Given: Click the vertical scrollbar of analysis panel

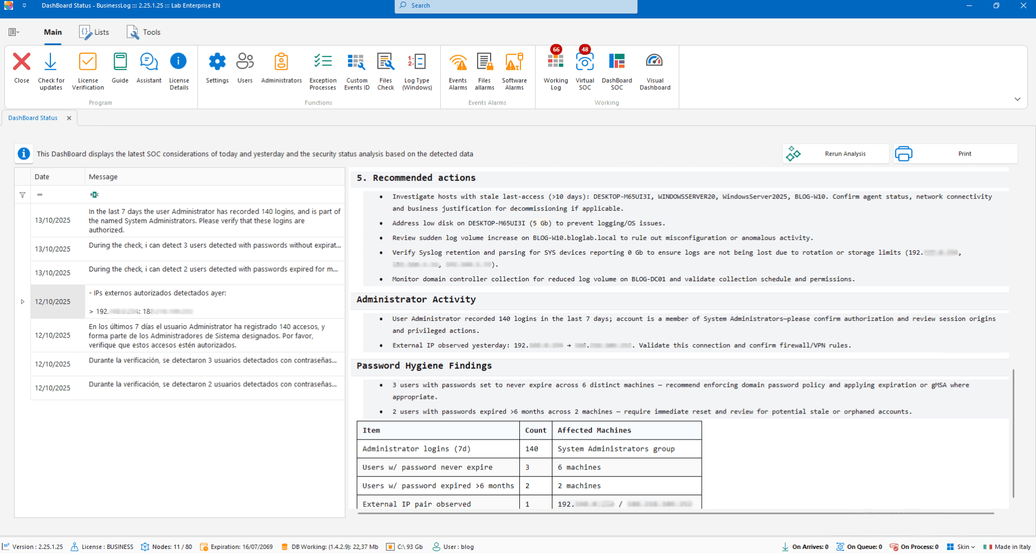Looking at the screenshot, I should [x=1013, y=434].
